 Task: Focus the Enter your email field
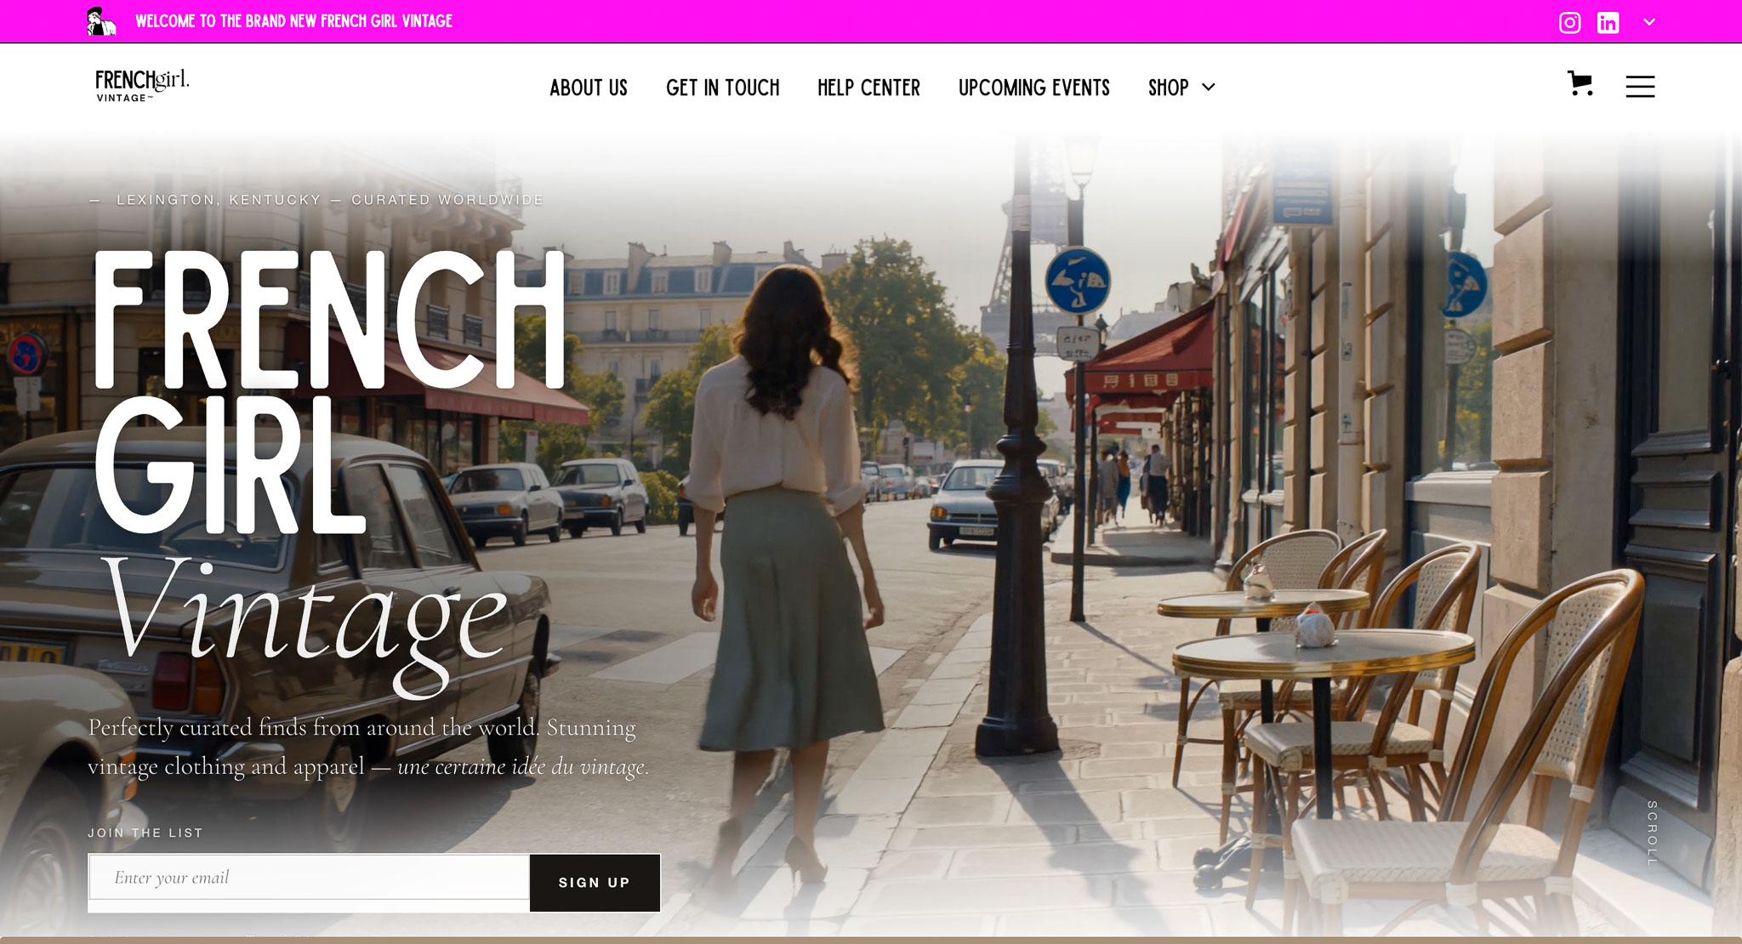(309, 877)
